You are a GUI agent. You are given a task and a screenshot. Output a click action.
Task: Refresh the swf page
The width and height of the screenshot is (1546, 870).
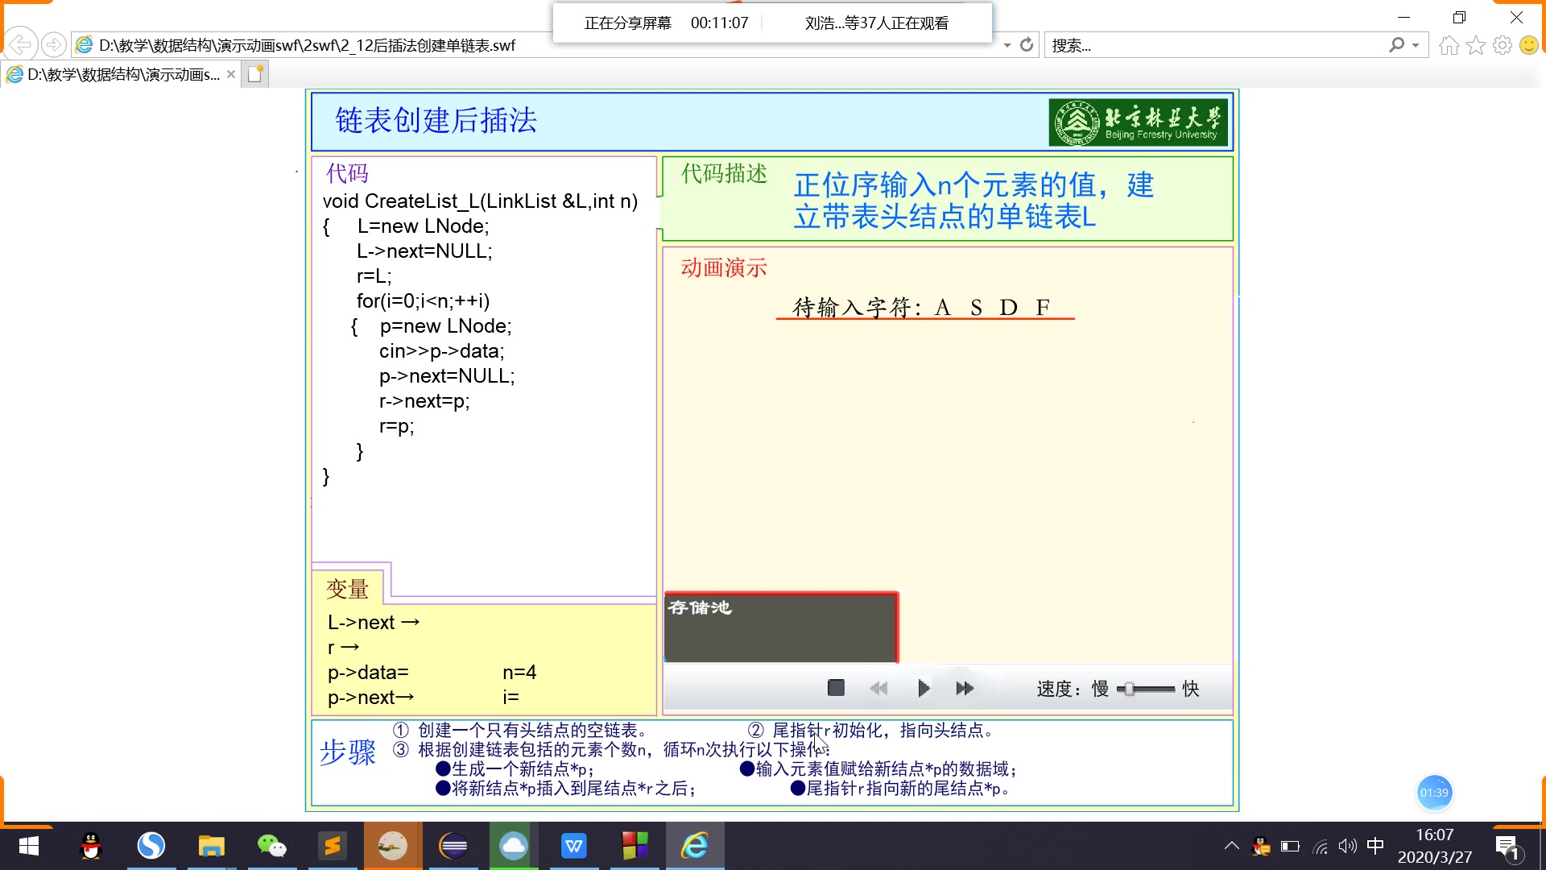1026,45
